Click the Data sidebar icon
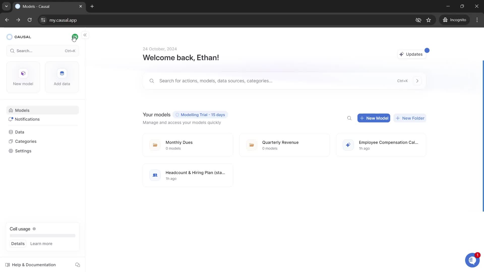This screenshot has width=484, height=272. coord(11,132)
